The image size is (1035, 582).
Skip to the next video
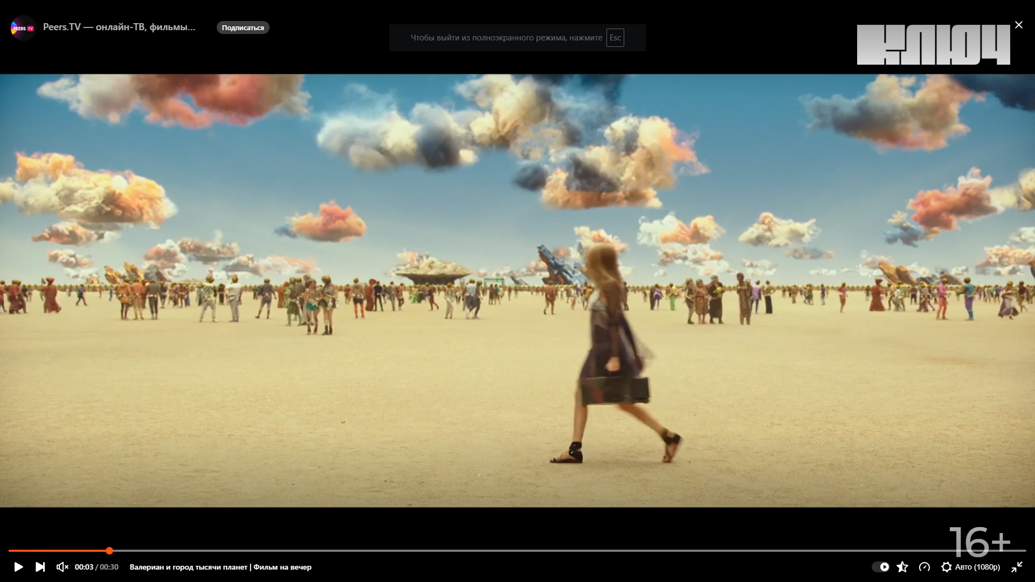coord(40,567)
